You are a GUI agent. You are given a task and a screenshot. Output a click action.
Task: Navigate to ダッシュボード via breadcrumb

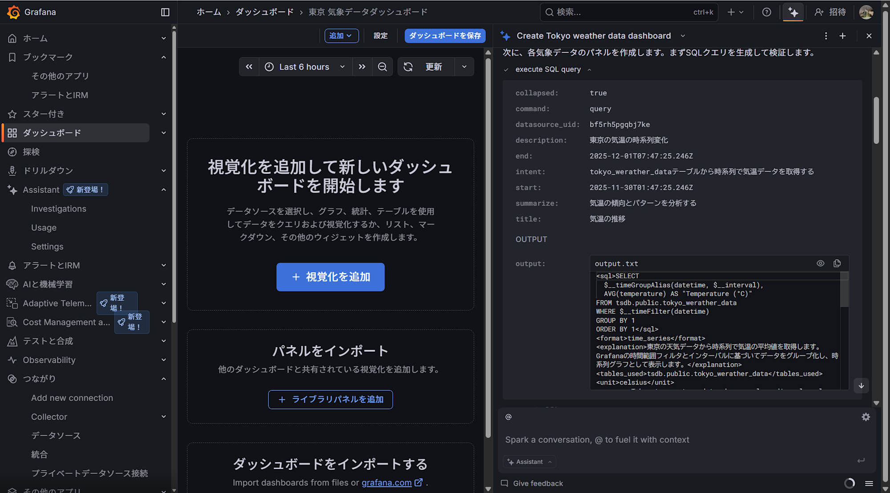pyautogui.click(x=264, y=12)
